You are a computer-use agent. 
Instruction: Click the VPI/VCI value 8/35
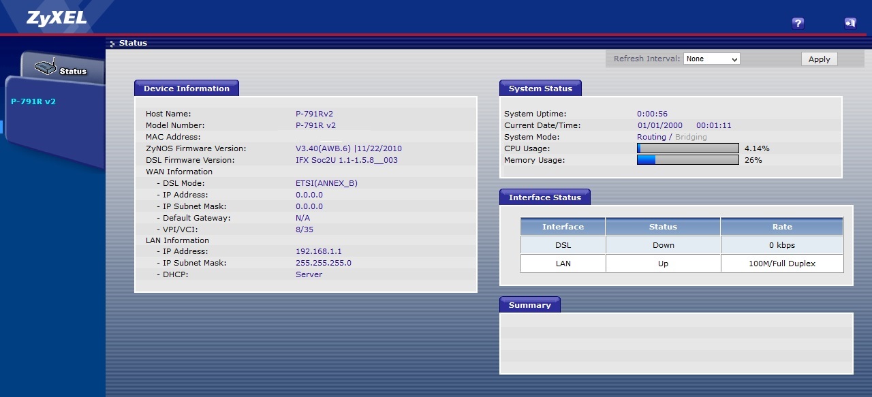305,229
